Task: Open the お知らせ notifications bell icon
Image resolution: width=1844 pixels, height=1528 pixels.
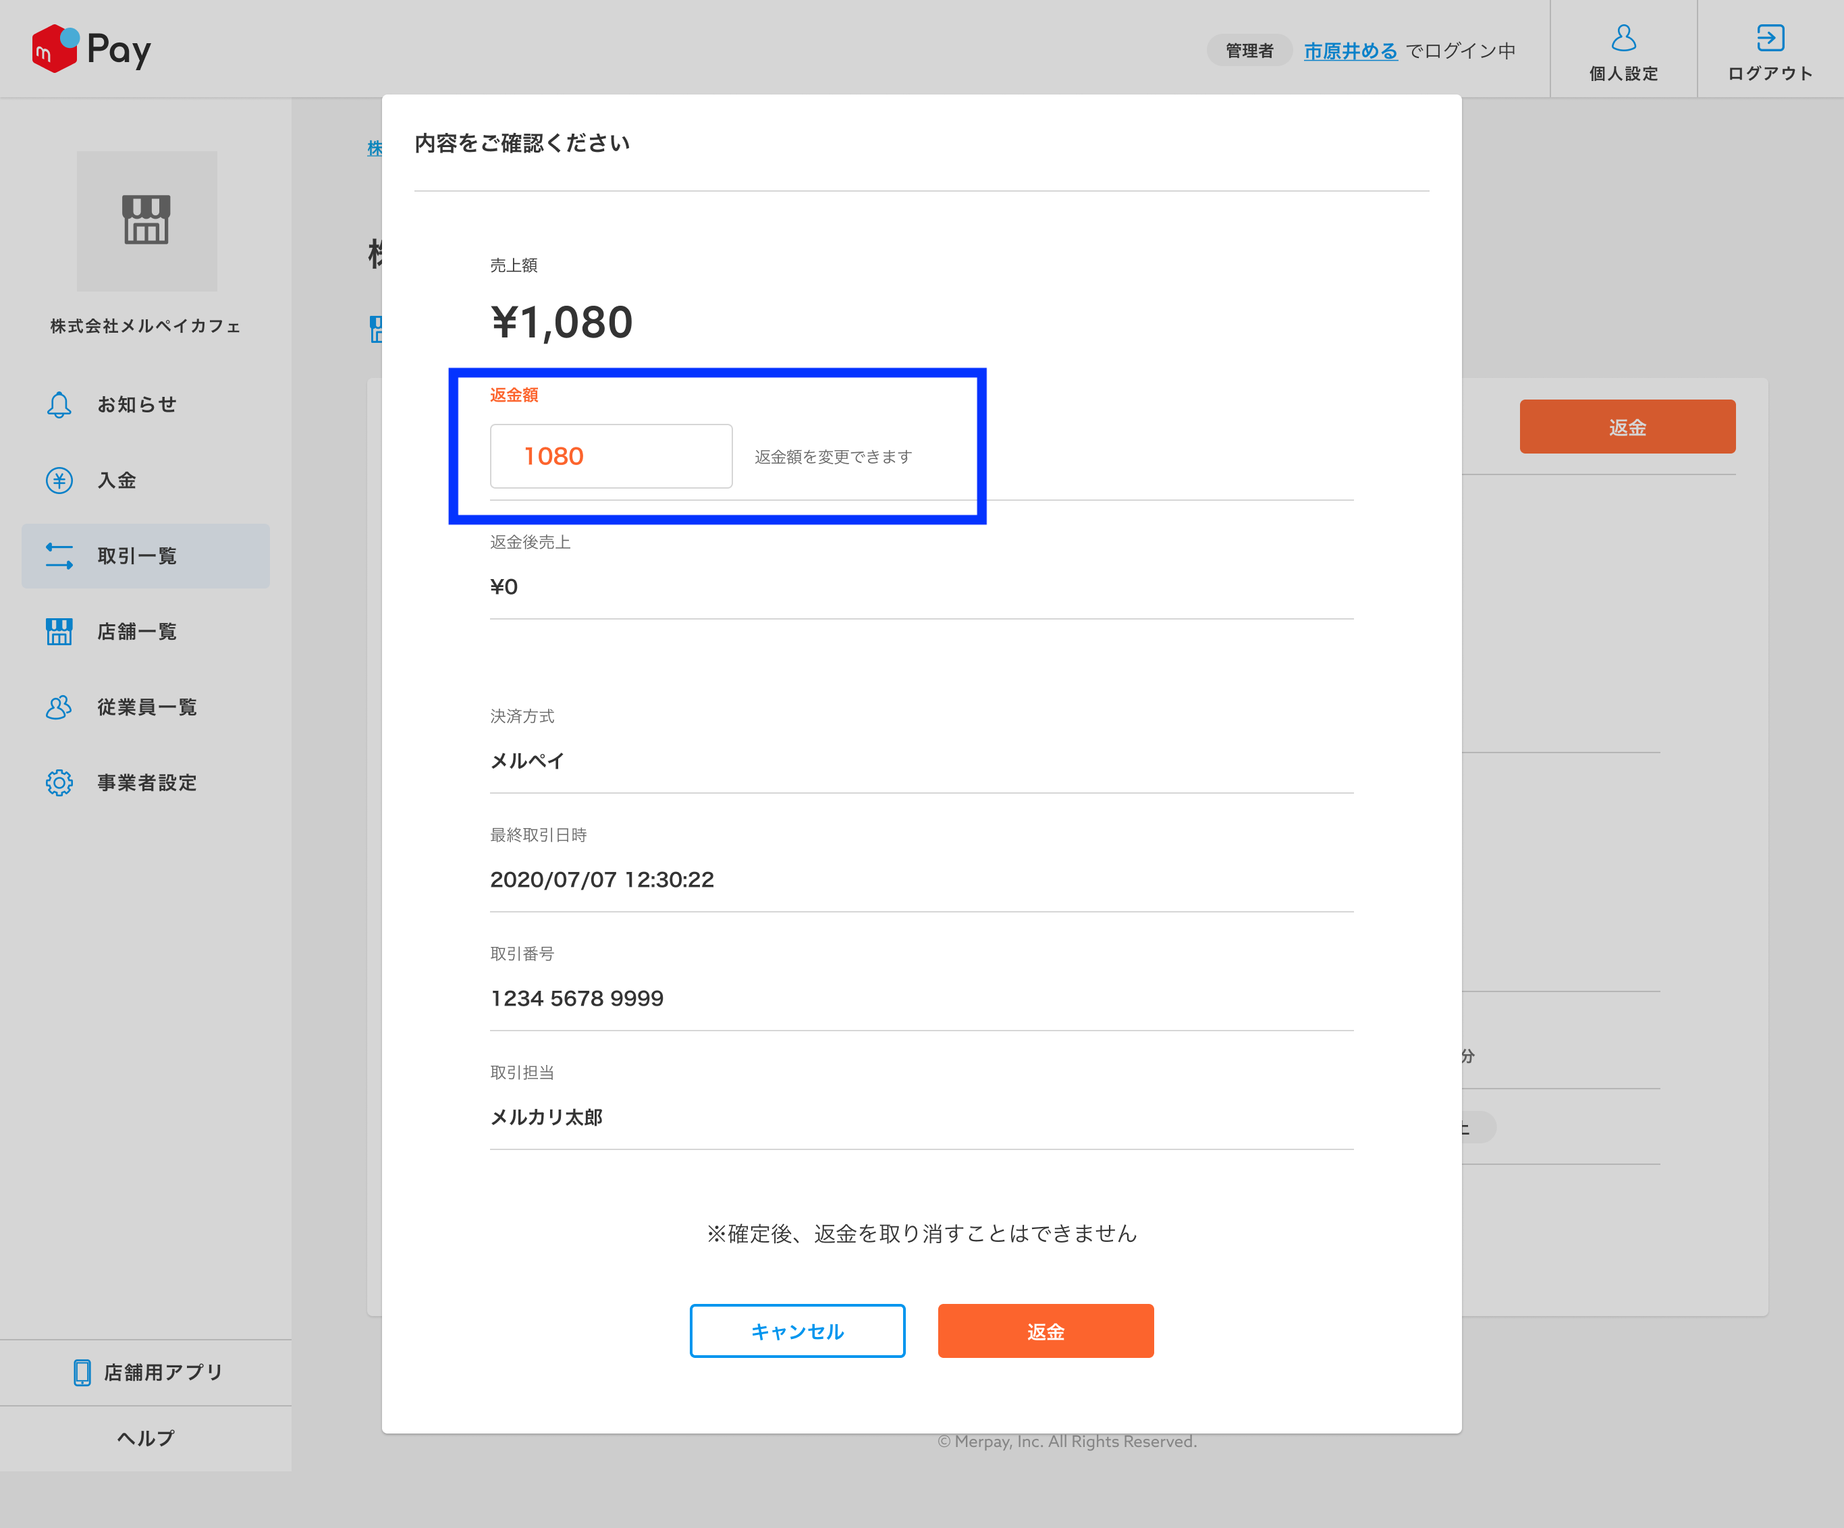Action: (58, 405)
